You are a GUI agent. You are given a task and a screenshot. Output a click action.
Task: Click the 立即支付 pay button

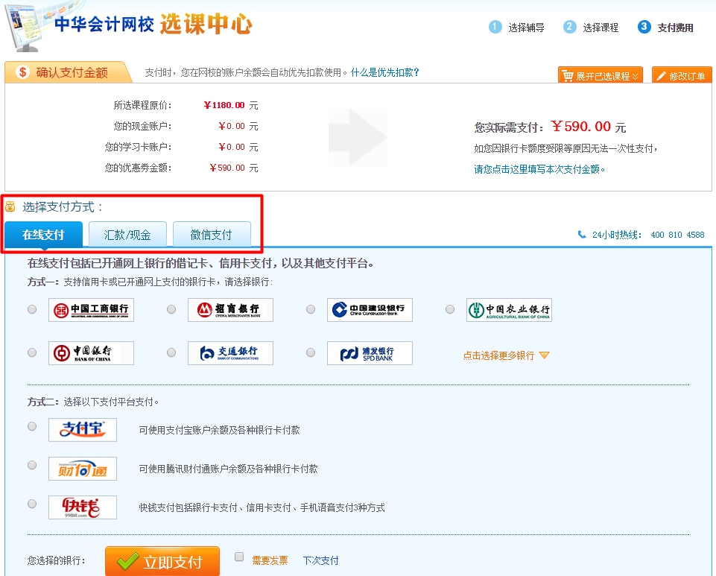[x=164, y=561]
